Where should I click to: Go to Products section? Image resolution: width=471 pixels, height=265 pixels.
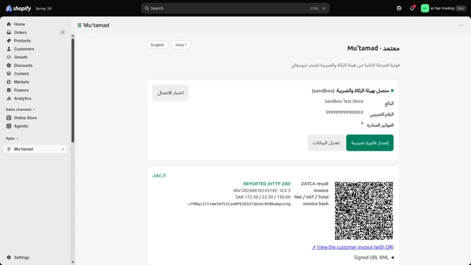pyautogui.click(x=22, y=41)
